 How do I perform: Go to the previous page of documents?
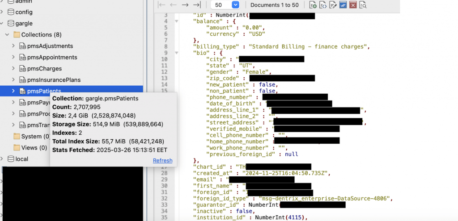pyautogui.click(x=173, y=5)
